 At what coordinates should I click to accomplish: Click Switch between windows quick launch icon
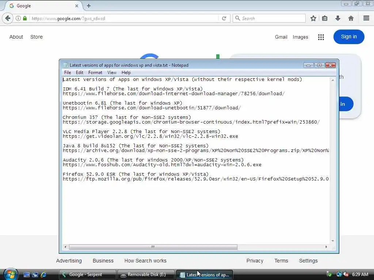click(x=35, y=275)
